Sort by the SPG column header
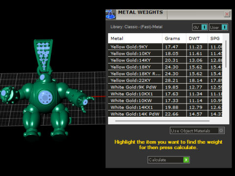Screen dimensions: 235x176 click(x=215, y=39)
